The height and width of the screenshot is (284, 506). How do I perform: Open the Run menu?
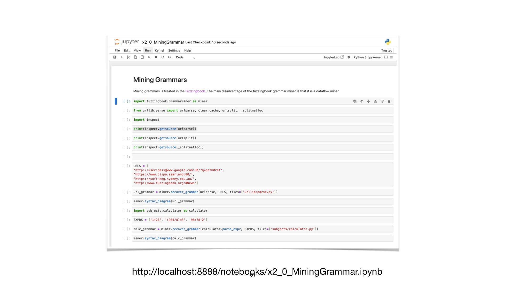click(148, 50)
